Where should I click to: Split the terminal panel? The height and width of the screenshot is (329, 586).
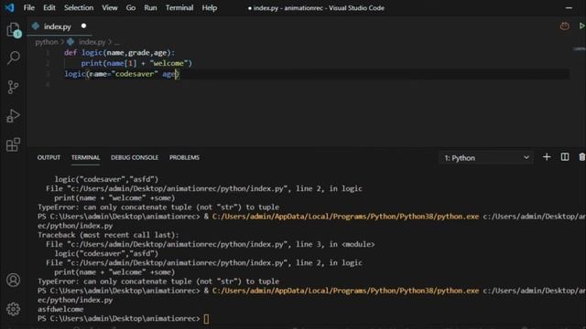point(565,157)
